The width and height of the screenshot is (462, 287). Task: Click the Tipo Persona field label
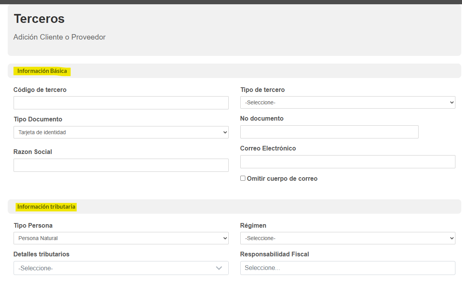tap(33, 225)
